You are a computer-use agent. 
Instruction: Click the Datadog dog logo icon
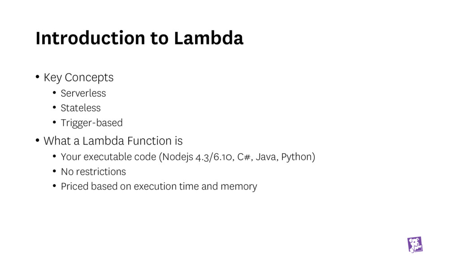415,245
